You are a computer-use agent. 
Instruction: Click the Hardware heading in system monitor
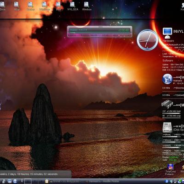[x=168, y=41]
